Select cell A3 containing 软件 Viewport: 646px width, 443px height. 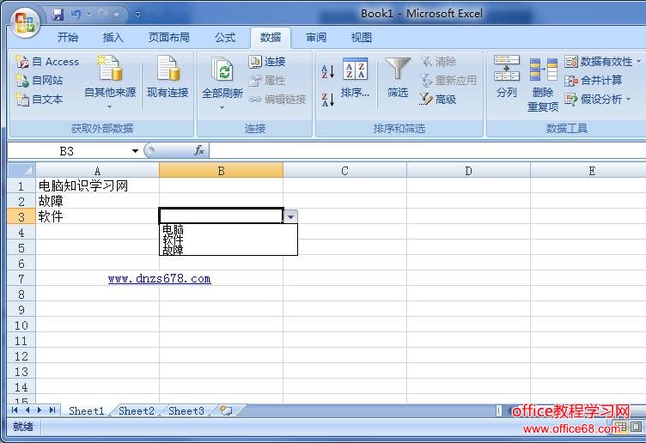tap(98, 216)
